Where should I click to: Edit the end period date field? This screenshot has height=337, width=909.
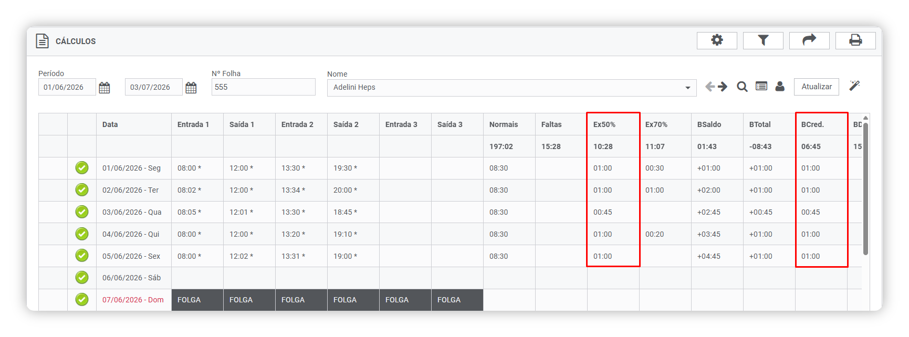pos(154,87)
